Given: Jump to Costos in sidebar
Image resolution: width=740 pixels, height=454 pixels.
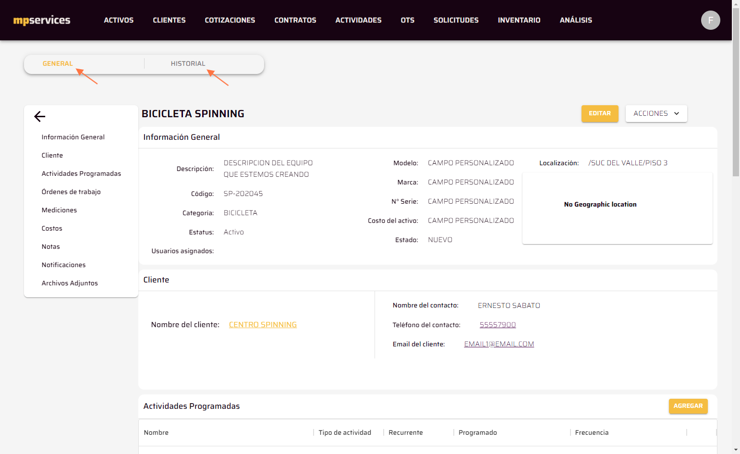Looking at the screenshot, I should coord(52,228).
